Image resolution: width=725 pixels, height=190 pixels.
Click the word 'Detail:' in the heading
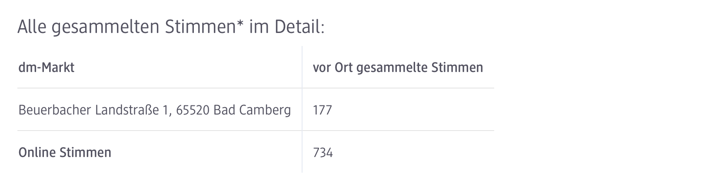pos(299,28)
